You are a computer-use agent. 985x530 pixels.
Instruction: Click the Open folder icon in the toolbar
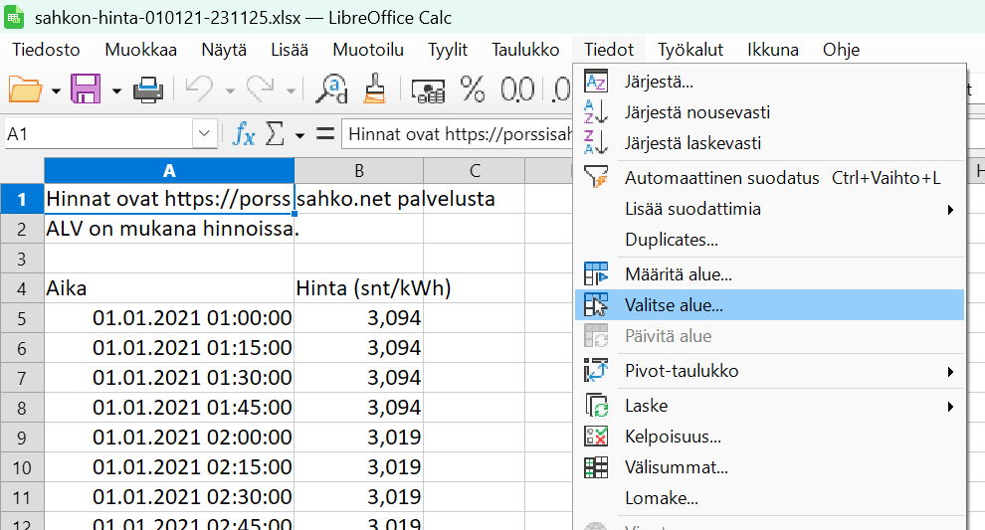(25, 91)
